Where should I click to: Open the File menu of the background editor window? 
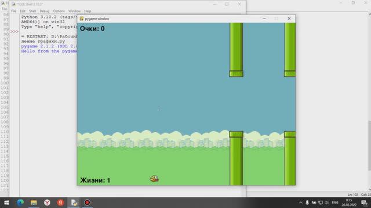pyautogui.click(x=4, y=9)
